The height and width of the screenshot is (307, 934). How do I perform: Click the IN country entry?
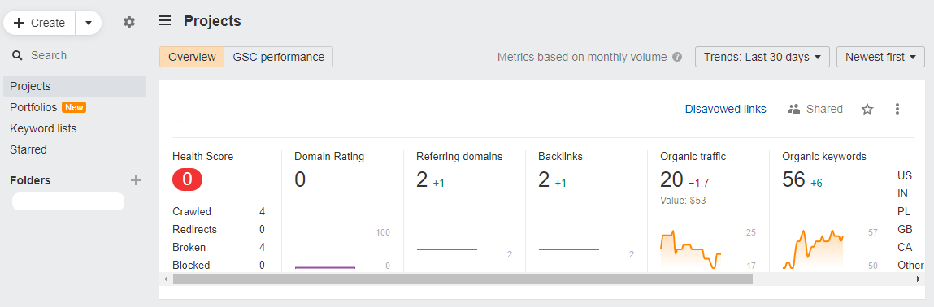click(902, 193)
